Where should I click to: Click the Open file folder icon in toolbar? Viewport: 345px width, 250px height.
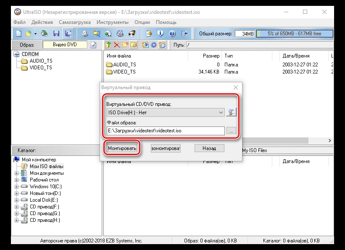[28, 34]
